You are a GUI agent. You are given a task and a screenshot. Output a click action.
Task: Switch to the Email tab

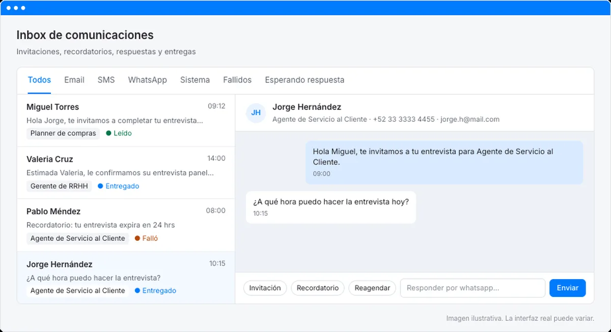(74, 80)
